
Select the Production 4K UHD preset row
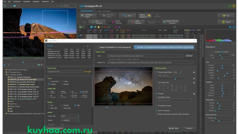coord(69,55)
